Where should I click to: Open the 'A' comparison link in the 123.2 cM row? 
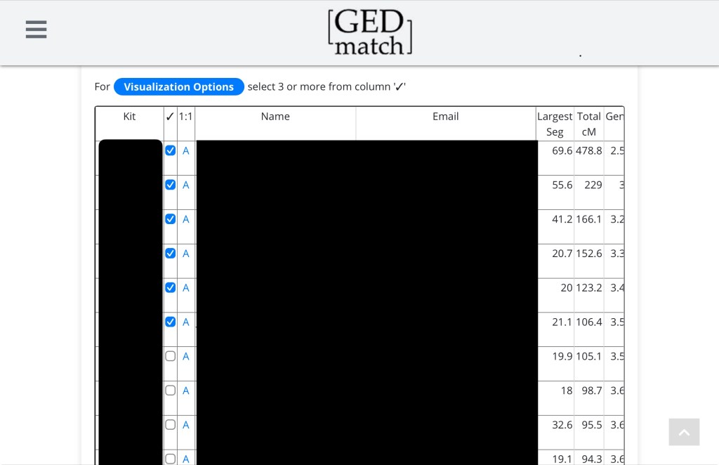[x=186, y=288]
